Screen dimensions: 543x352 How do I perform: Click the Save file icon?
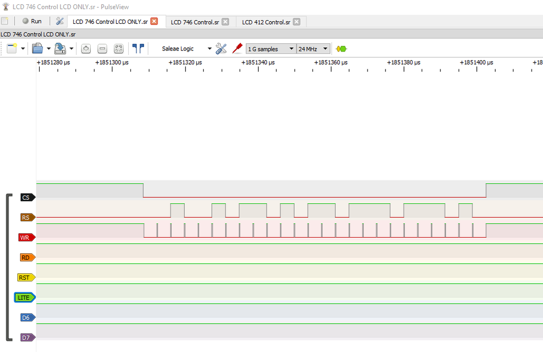60,48
